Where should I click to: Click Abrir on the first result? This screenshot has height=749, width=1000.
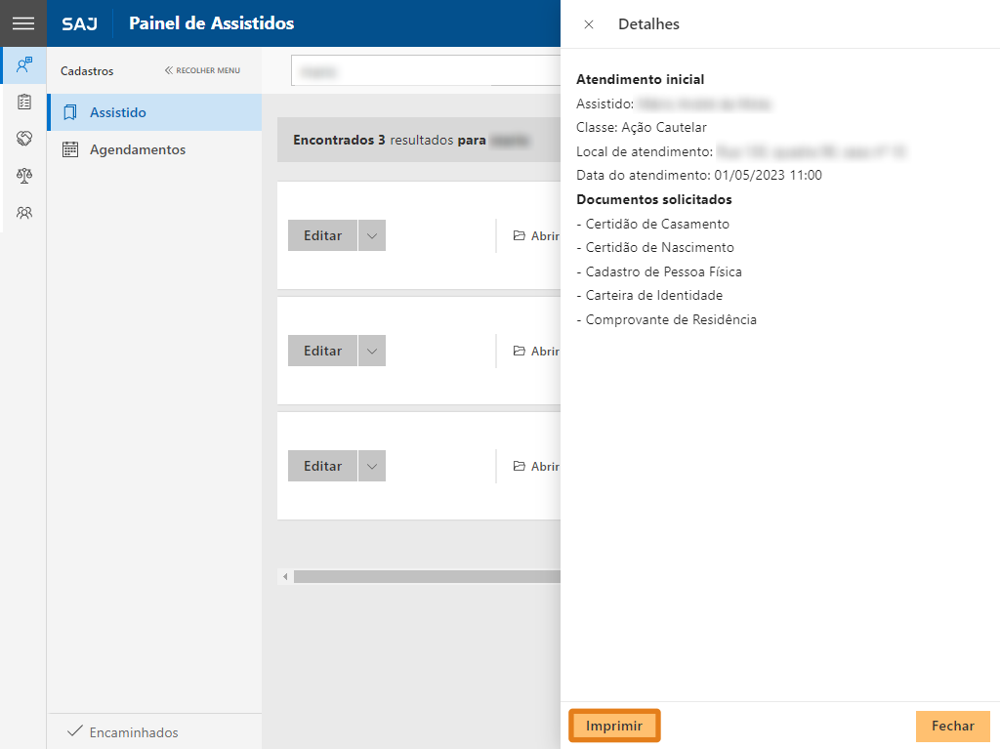[536, 236]
